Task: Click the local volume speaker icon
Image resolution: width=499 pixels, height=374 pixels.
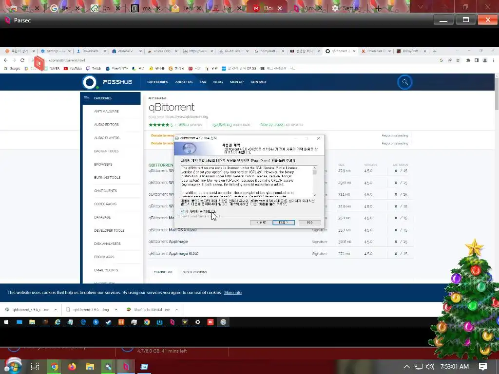Action: 430,367
